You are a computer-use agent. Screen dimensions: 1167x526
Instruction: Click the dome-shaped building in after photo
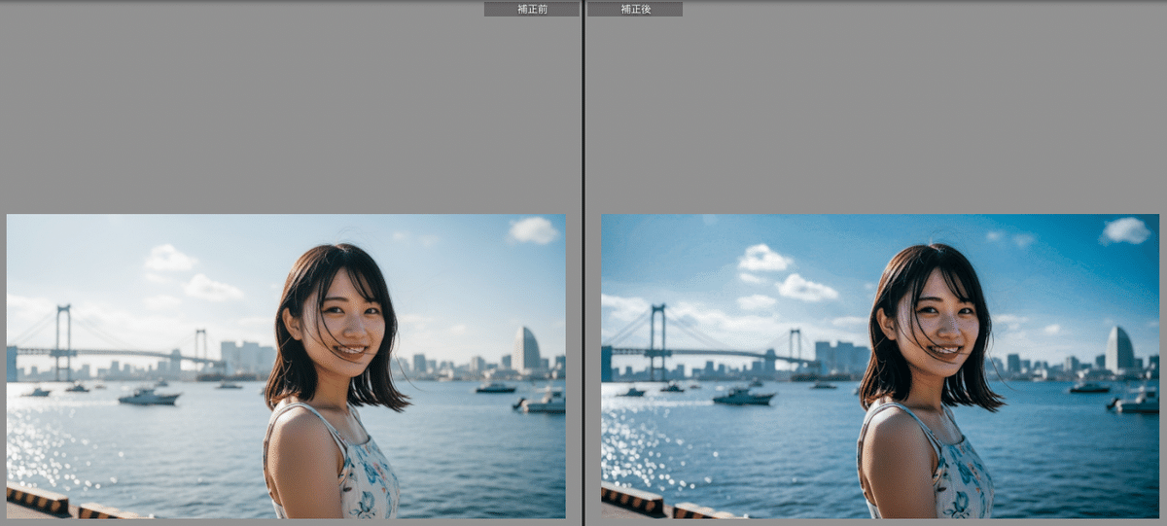click(1118, 349)
